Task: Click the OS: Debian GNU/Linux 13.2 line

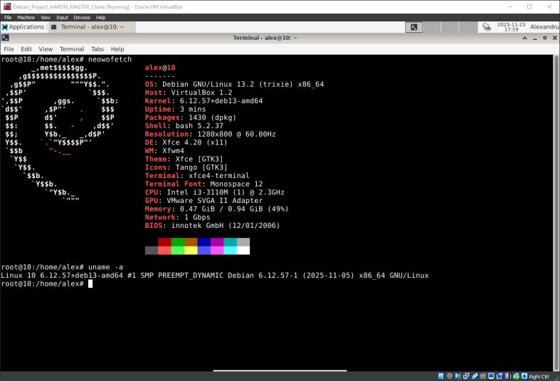Action: (x=234, y=84)
